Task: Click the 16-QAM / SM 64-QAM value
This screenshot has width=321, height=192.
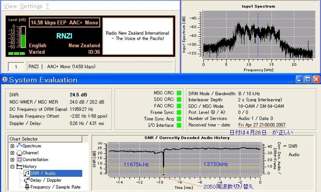Action: (x=261, y=106)
